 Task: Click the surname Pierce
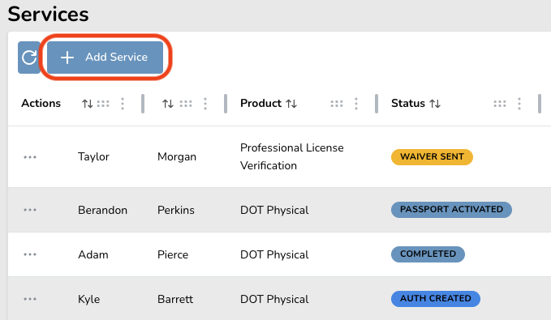click(x=173, y=254)
